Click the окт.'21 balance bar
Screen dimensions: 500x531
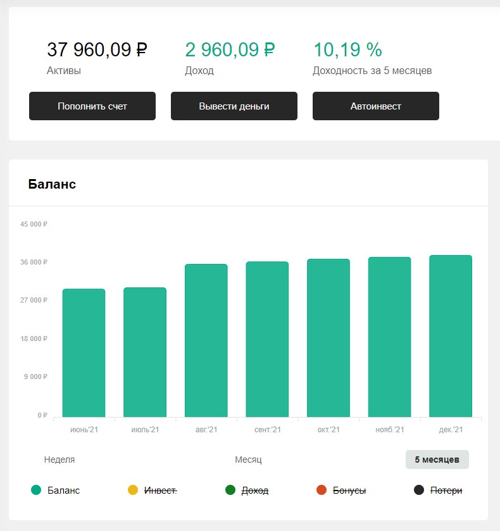click(x=328, y=337)
